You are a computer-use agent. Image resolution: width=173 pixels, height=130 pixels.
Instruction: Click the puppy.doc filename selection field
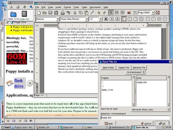pyautogui.click(x=135, y=118)
